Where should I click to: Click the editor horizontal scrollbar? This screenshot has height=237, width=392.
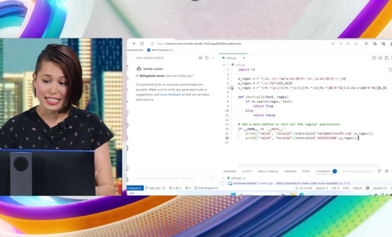tap(309, 165)
